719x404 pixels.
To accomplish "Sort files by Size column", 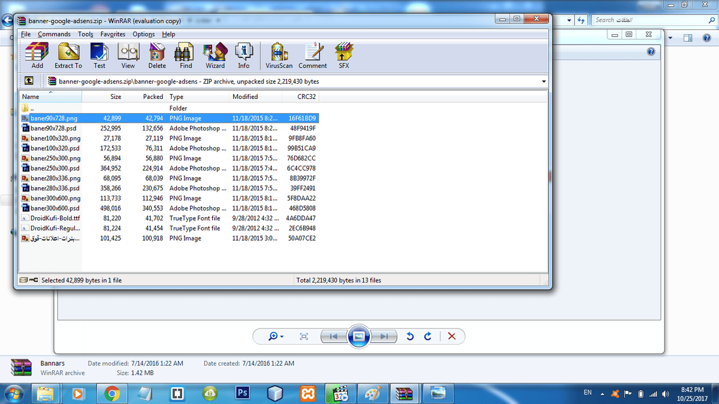I will pos(102,96).
